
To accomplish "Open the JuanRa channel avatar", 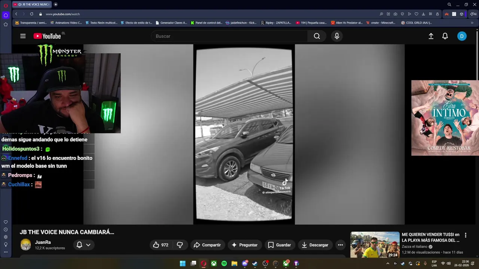I will [26, 245].
